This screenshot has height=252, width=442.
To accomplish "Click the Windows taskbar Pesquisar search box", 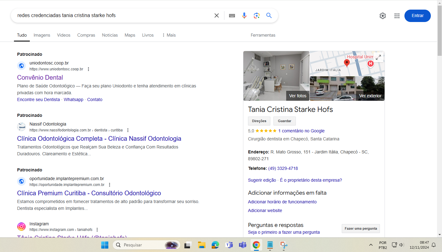I will (x=146, y=245).
